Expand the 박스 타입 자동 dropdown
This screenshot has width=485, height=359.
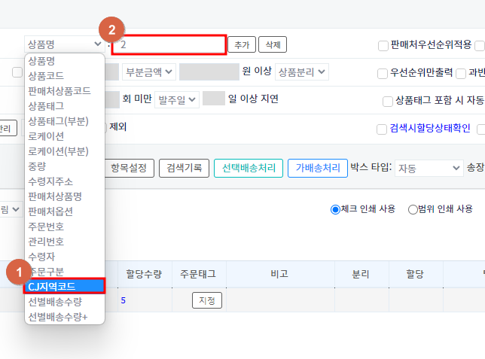429,169
